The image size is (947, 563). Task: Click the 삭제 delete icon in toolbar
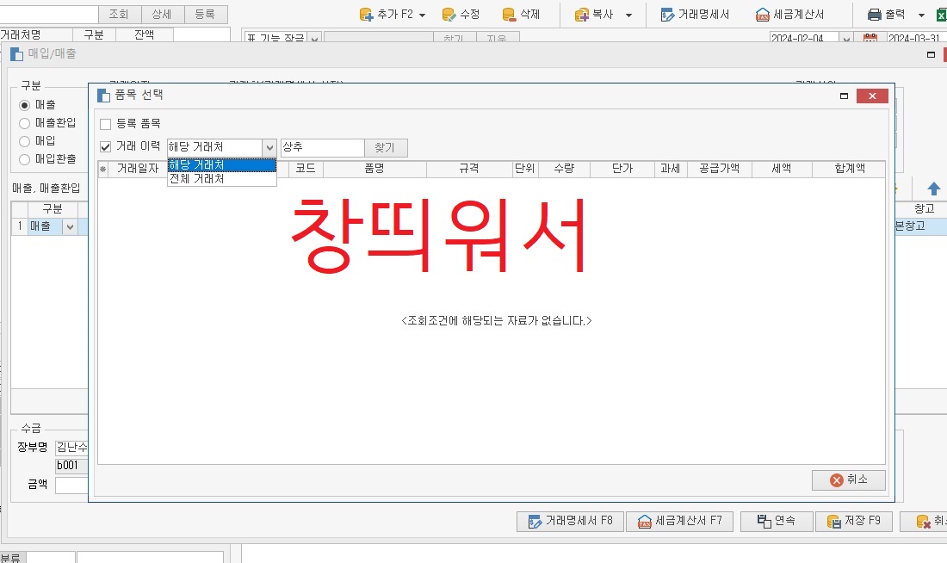[x=510, y=15]
